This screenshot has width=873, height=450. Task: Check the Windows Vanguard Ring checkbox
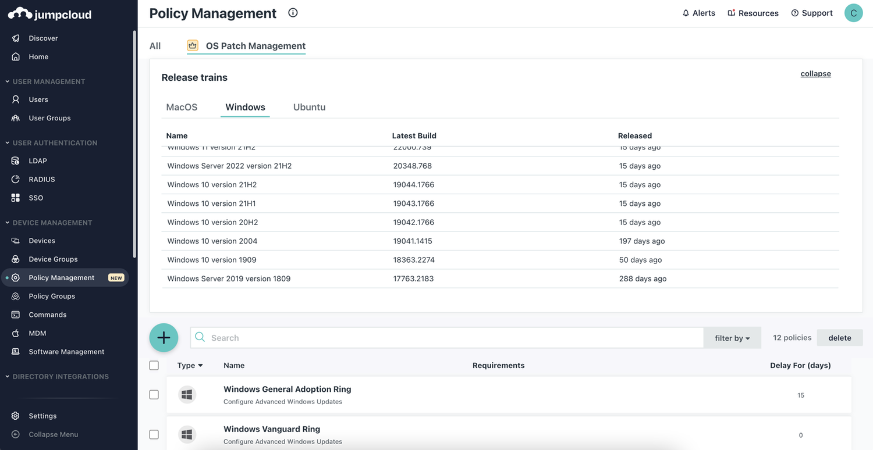154,434
